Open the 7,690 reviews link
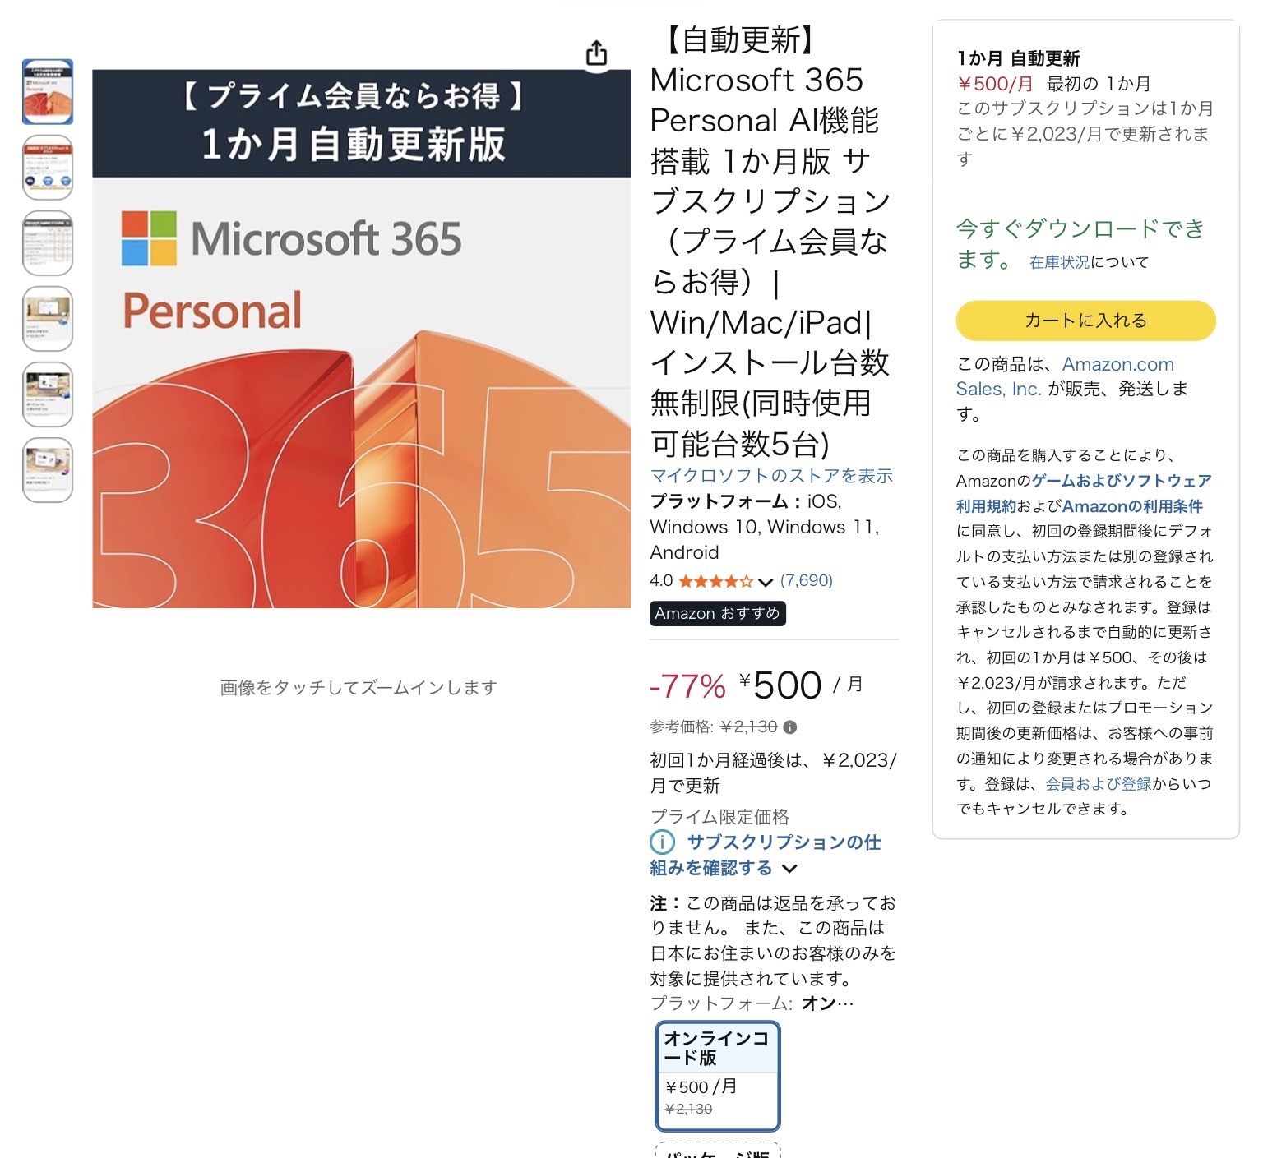The height and width of the screenshot is (1158, 1263). [807, 581]
